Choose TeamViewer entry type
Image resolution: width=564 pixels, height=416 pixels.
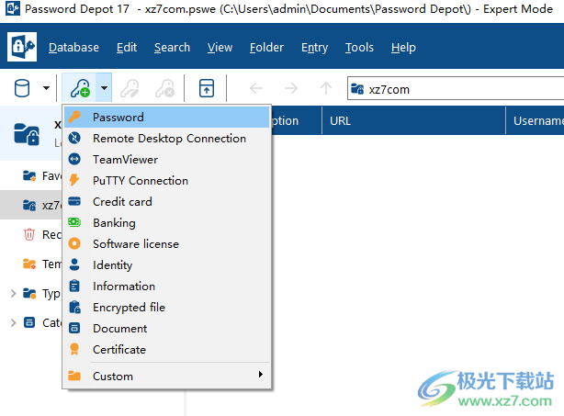pos(167,159)
